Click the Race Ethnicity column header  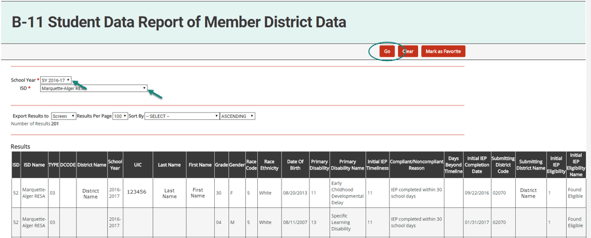pyautogui.click(x=269, y=165)
